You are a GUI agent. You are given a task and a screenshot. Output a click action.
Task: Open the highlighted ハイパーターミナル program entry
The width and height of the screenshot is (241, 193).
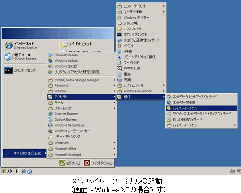(x=202, y=108)
